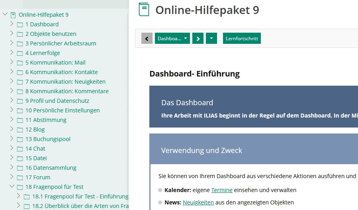358x210 pixels.
Task: Open the caret-only actions dropdown in toolbar
Action: 211,39
